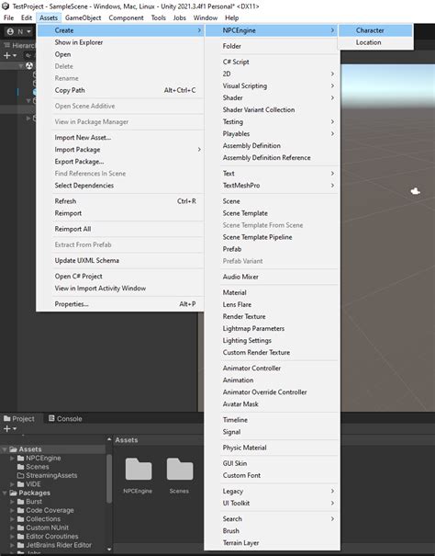Create an Audio Mixer asset

pos(272,277)
